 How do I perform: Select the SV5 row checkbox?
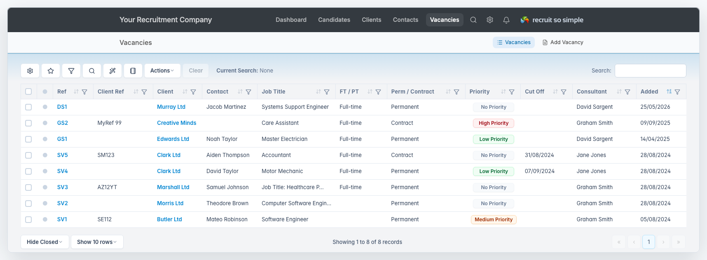28,155
